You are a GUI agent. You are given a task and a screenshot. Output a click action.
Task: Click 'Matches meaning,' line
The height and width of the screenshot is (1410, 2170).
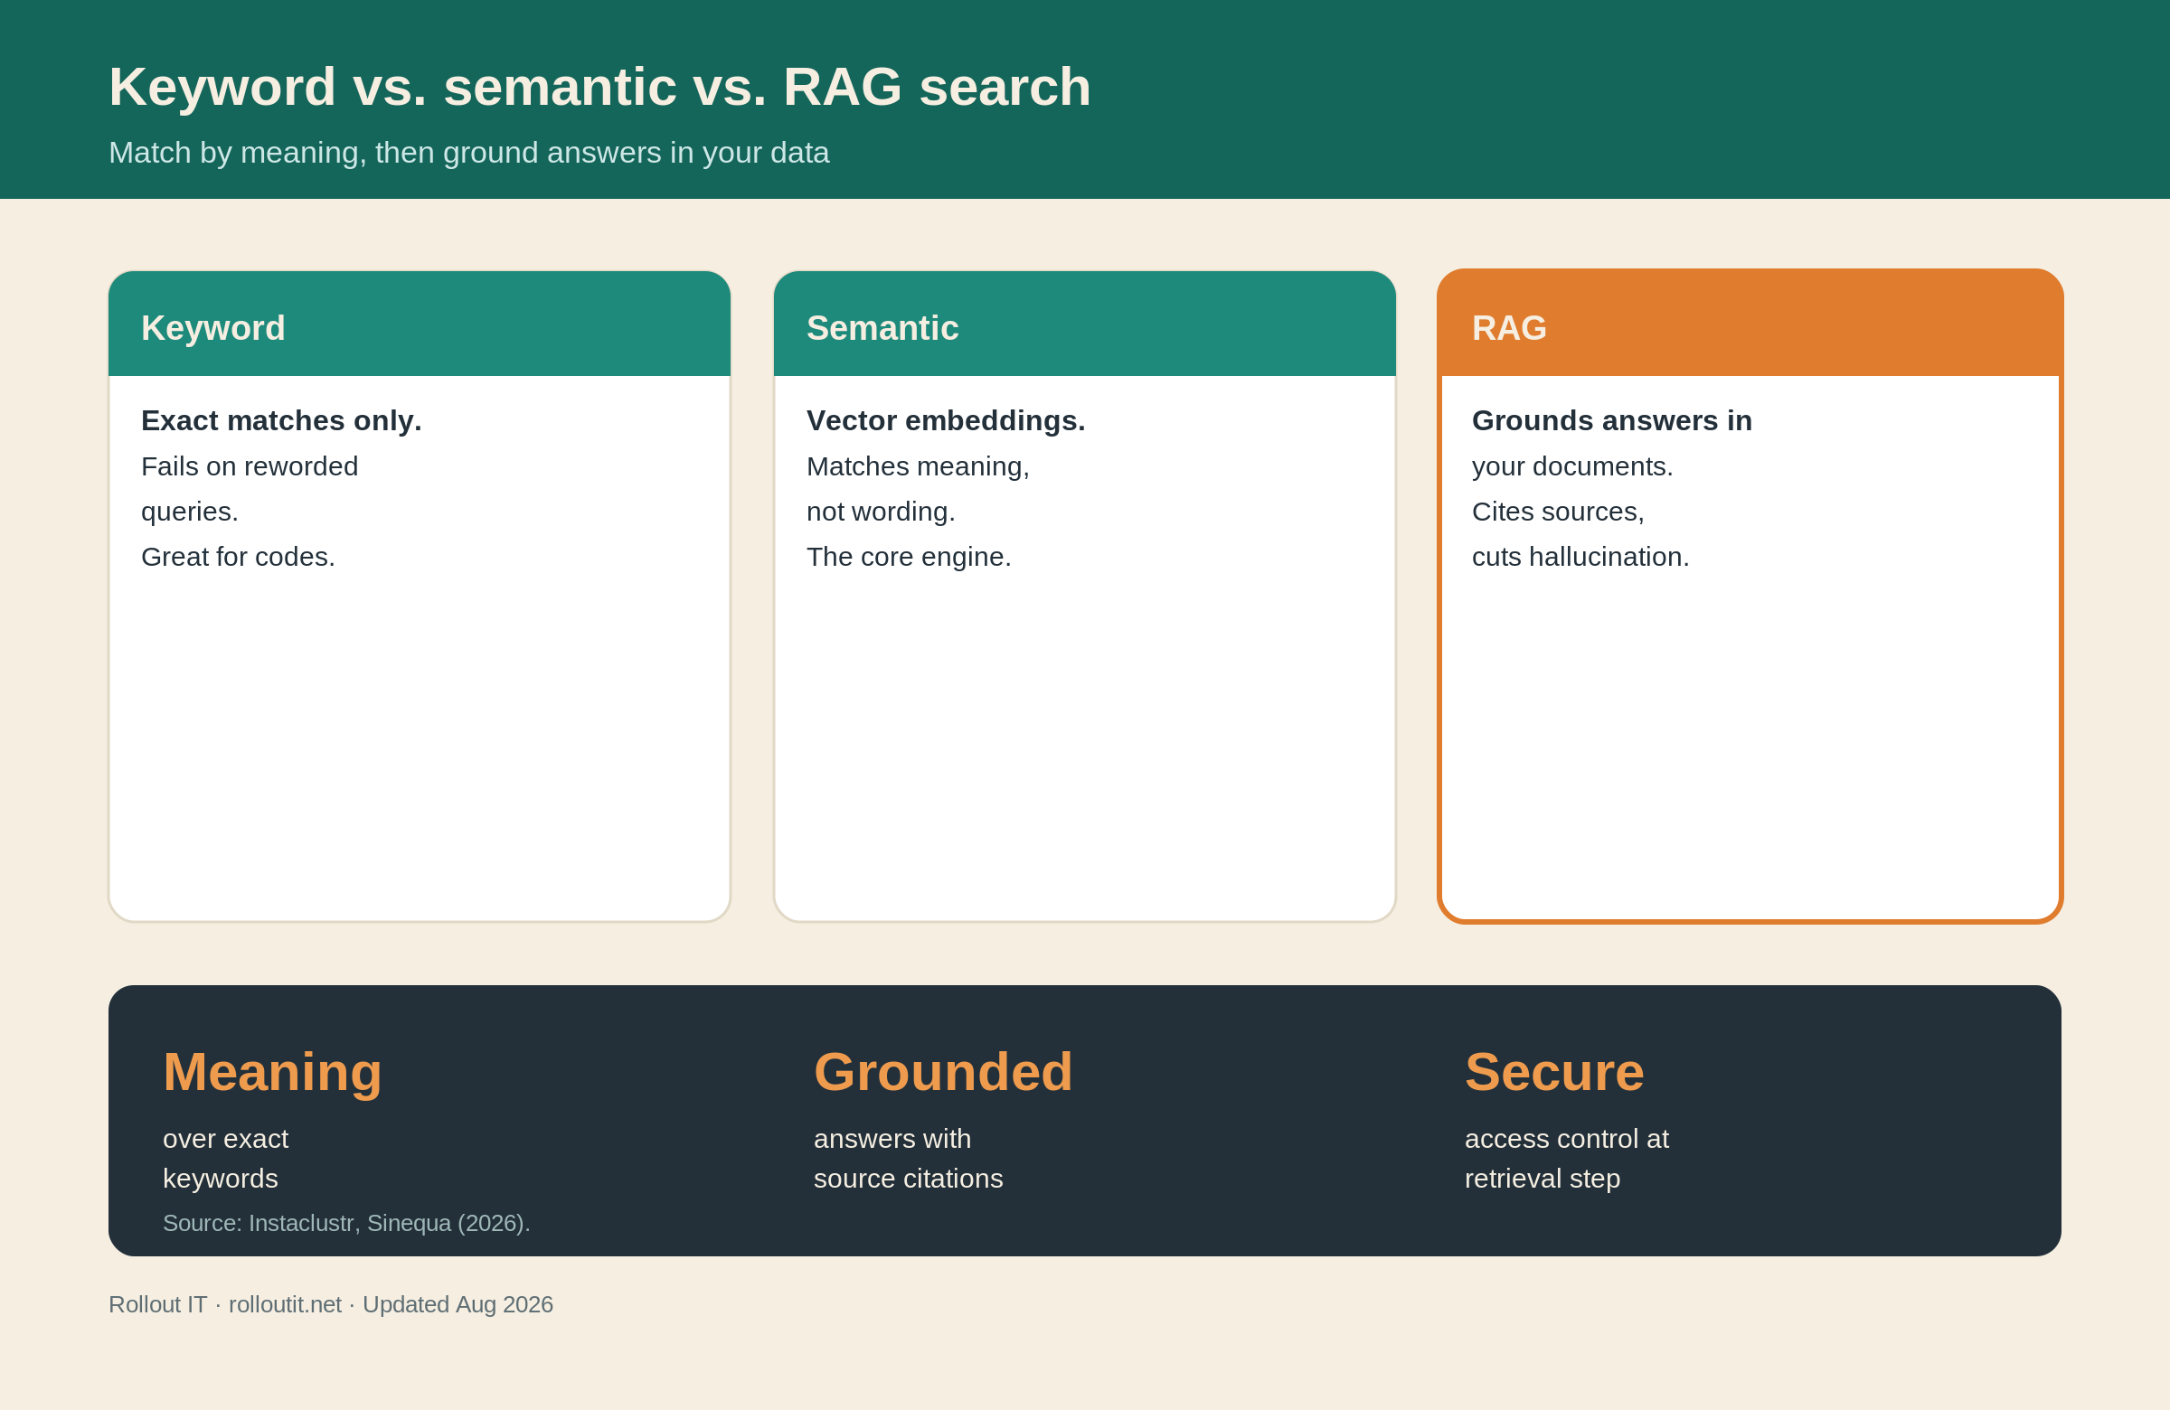coord(917,465)
